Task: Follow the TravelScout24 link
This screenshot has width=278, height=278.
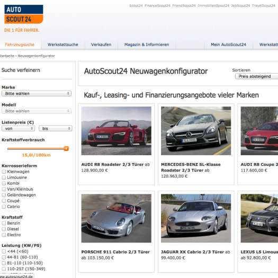Action: pyautogui.click(x=264, y=6)
